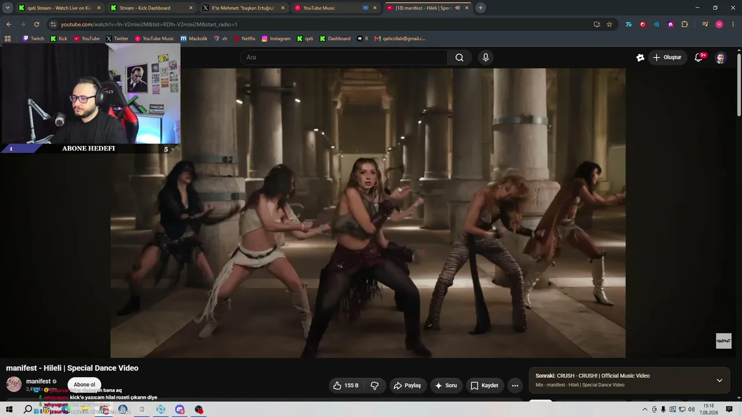742x417 pixels.
Task: Open the Twitch bookmark
Action: pos(33,39)
